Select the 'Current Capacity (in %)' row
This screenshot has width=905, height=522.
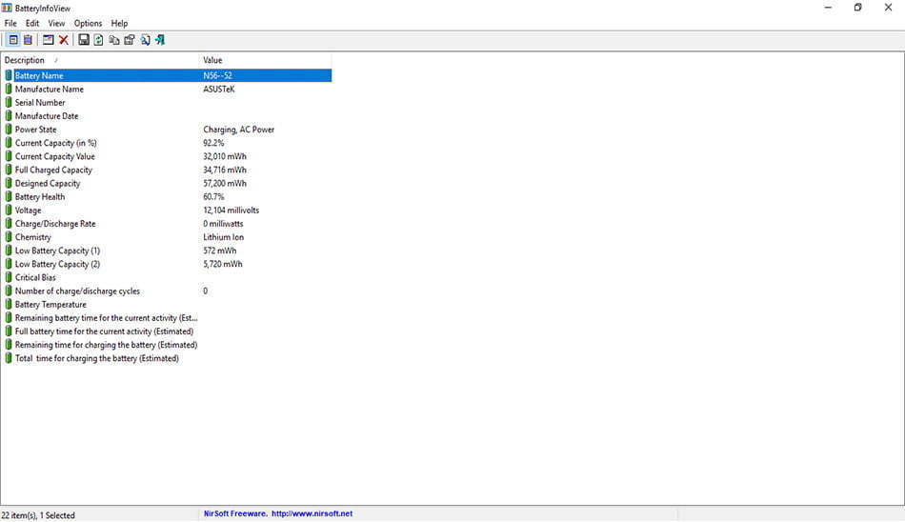168,143
